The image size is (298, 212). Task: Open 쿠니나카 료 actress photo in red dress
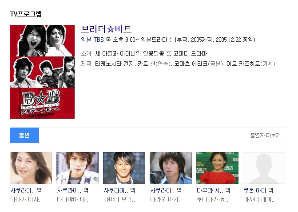click(x=217, y=168)
